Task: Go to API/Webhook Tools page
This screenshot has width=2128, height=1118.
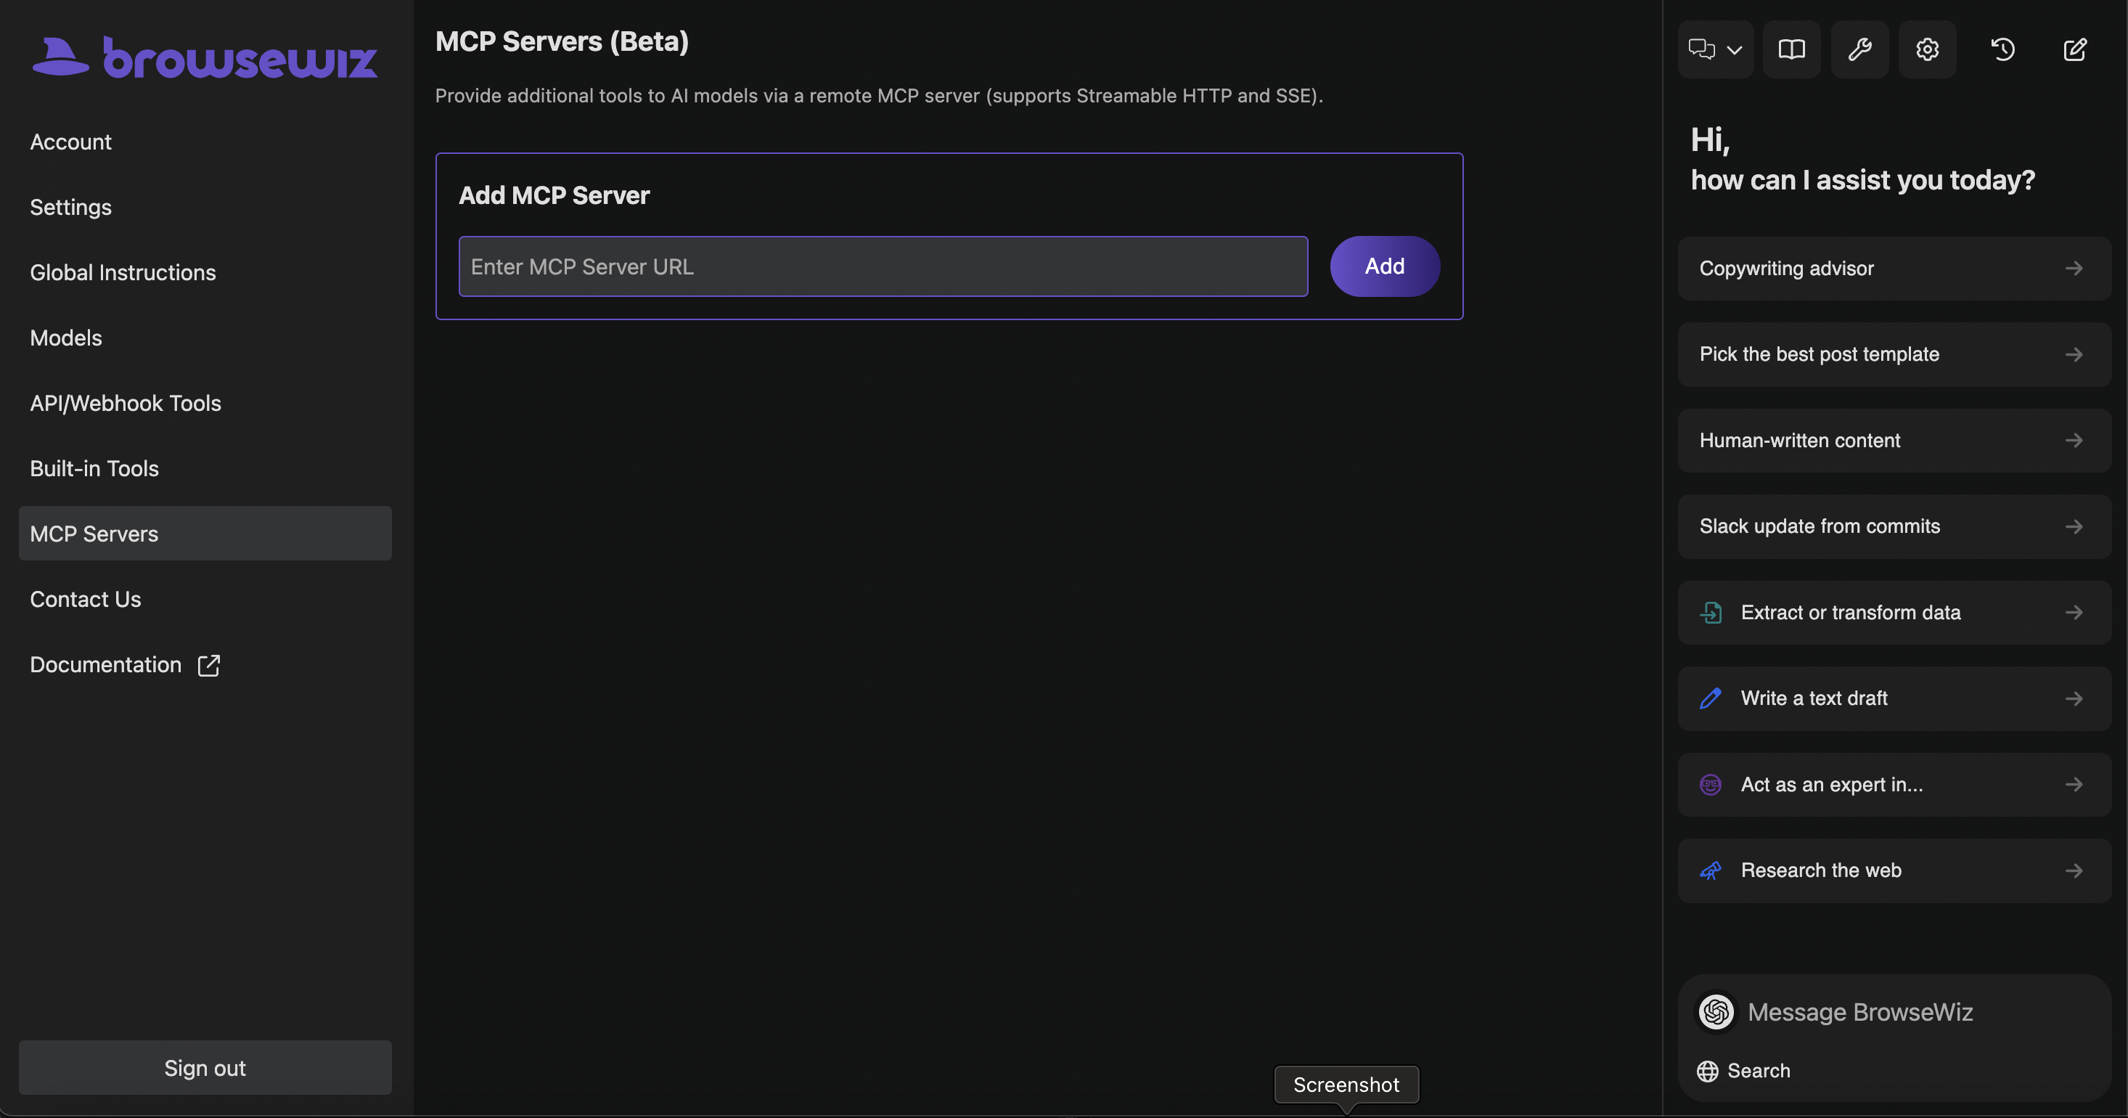Action: (x=126, y=403)
